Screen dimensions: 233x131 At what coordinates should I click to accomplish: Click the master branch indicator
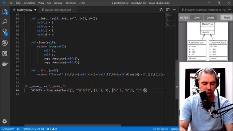click(8, 129)
